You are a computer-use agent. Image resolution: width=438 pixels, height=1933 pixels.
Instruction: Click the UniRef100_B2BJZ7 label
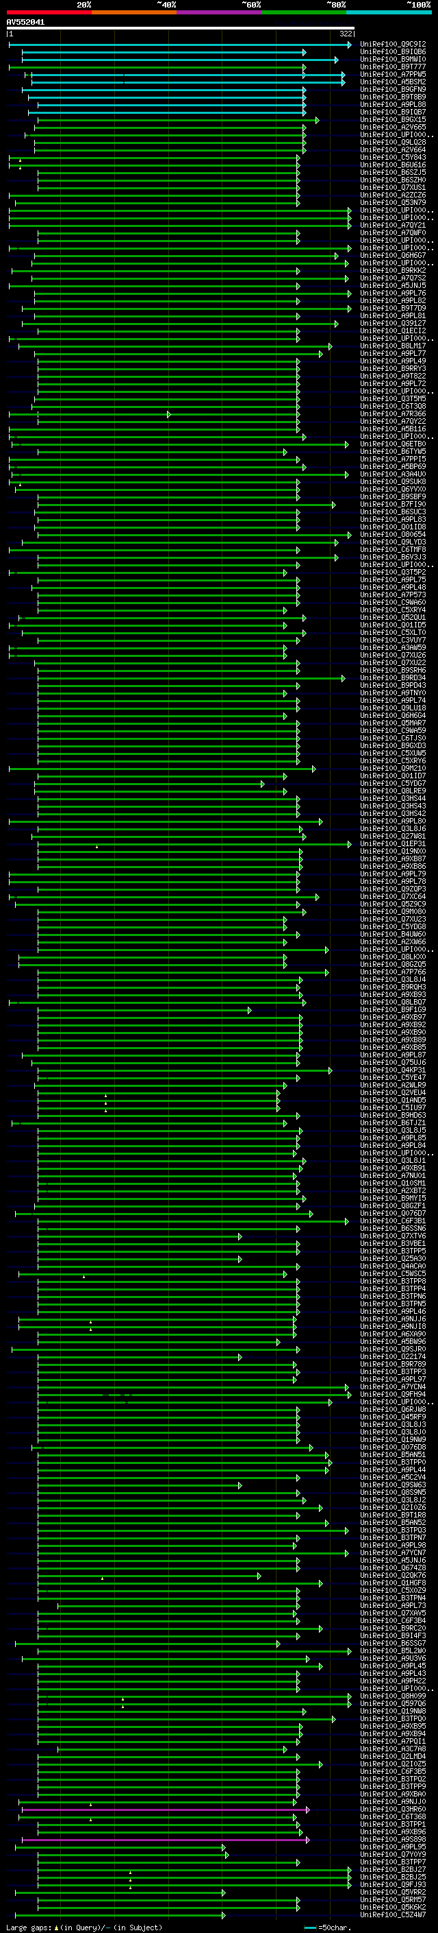pyautogui.click(x=393, y=1869)
